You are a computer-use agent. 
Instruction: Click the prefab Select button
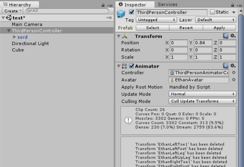point(152,28)
